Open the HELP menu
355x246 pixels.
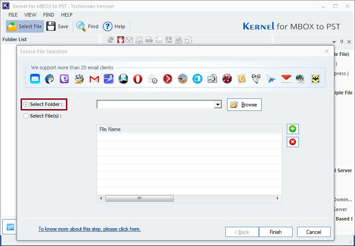(66, 15)
